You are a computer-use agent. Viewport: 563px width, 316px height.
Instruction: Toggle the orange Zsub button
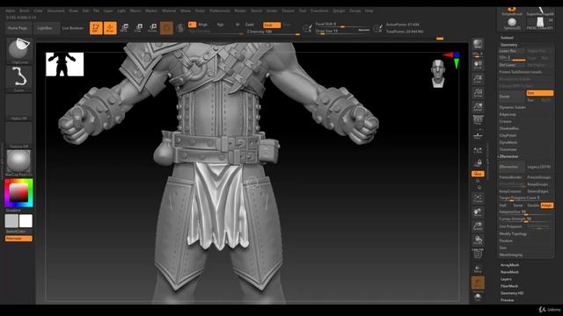pyautogui.click(x=272, y=25)
